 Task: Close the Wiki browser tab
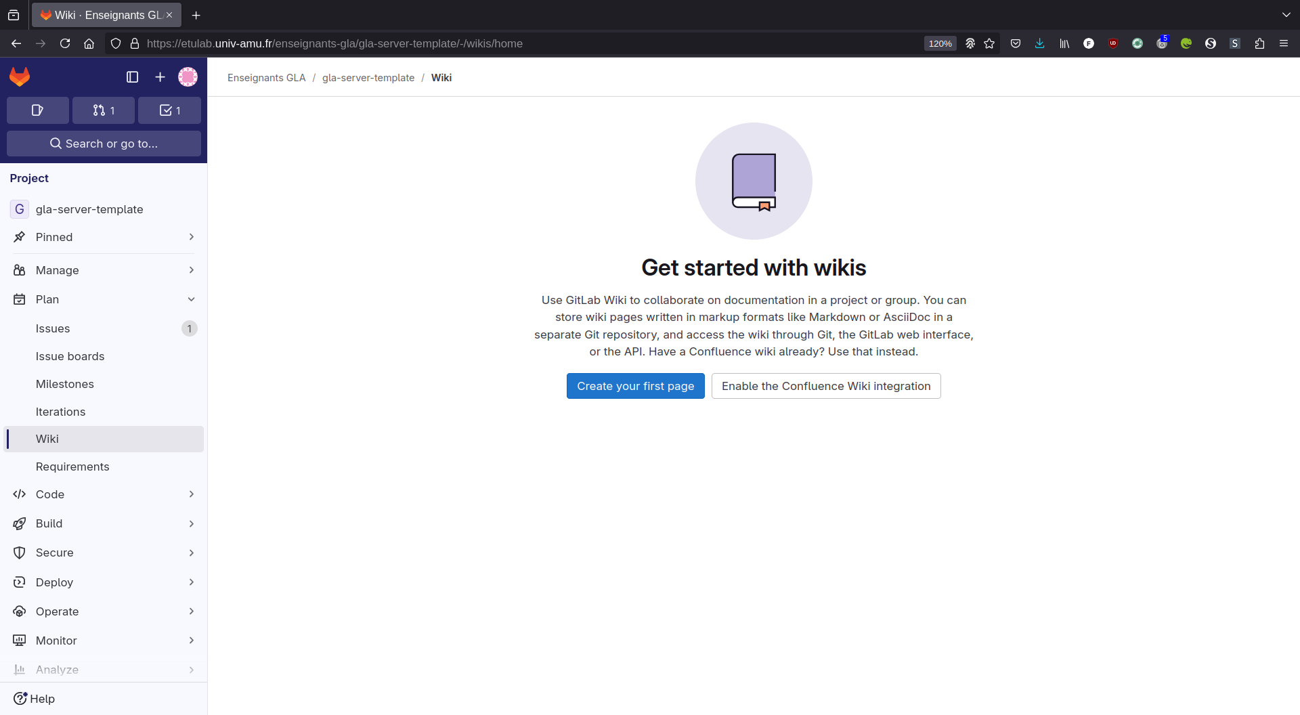[169, 15]
